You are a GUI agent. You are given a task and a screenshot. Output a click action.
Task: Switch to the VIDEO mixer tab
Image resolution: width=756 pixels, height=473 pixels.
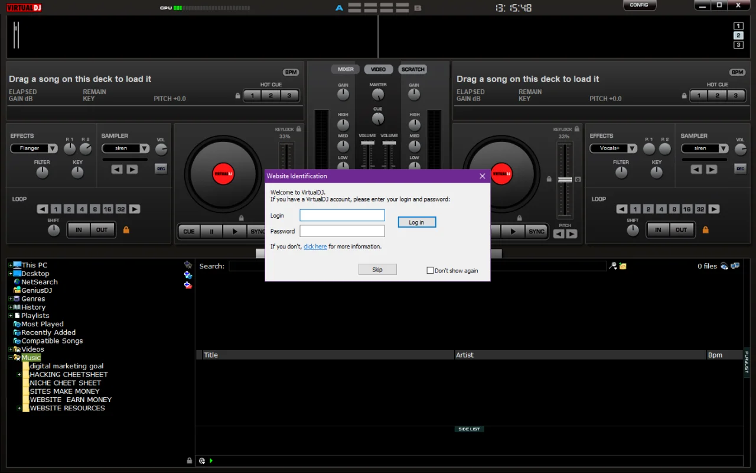[378, 69]
